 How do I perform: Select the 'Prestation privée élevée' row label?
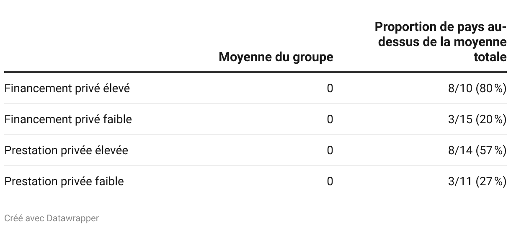pyautogui.click(x=66, y=150)
